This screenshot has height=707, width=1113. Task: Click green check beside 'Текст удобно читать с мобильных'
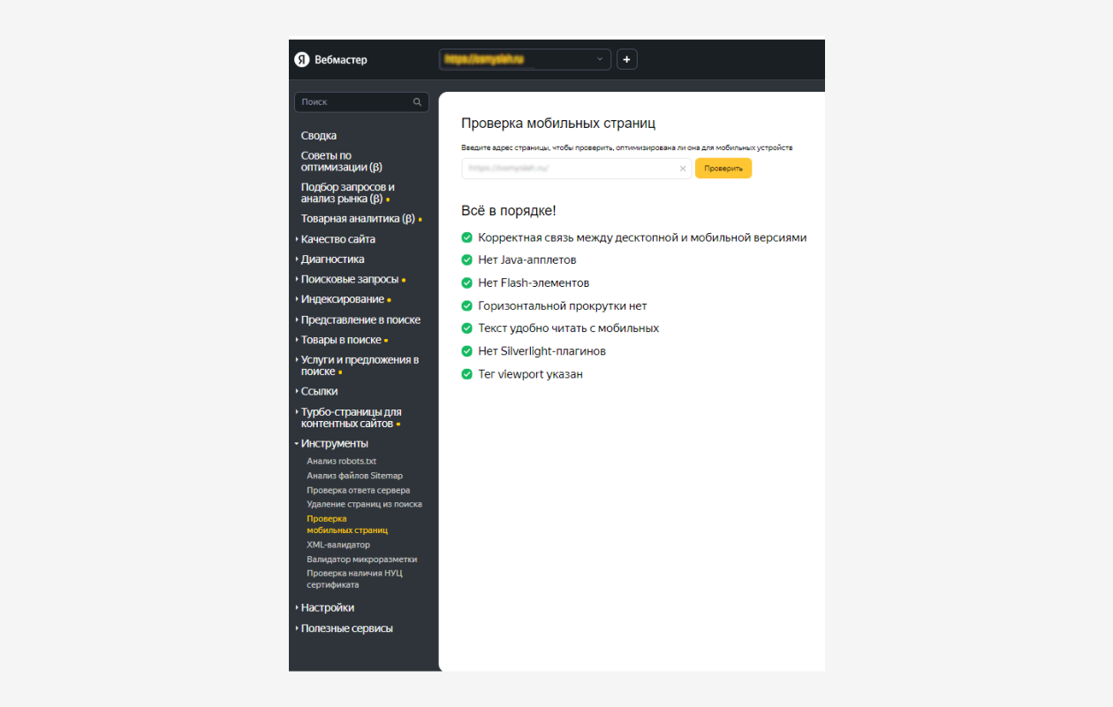(x=467, y=328)
